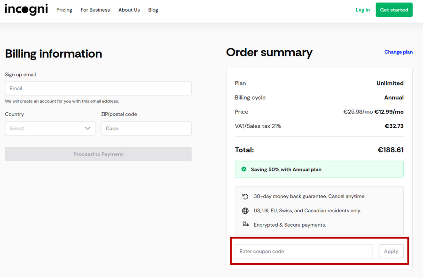Click the green checkmark savings icon
Image resolution: width=423 pixels, height=277 pixels.
[x=243, y=169]
